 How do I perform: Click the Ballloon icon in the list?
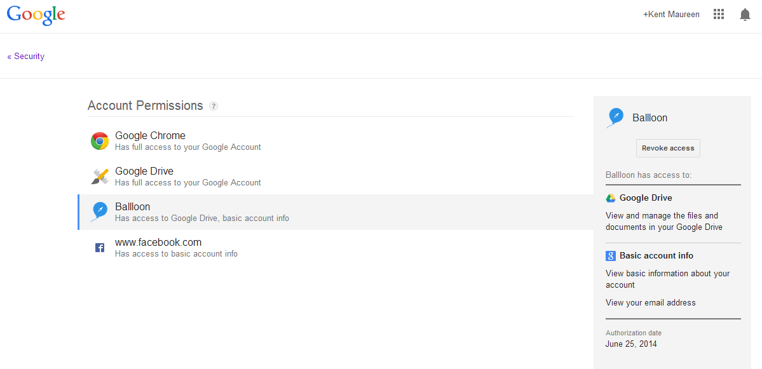click(100, 211)
